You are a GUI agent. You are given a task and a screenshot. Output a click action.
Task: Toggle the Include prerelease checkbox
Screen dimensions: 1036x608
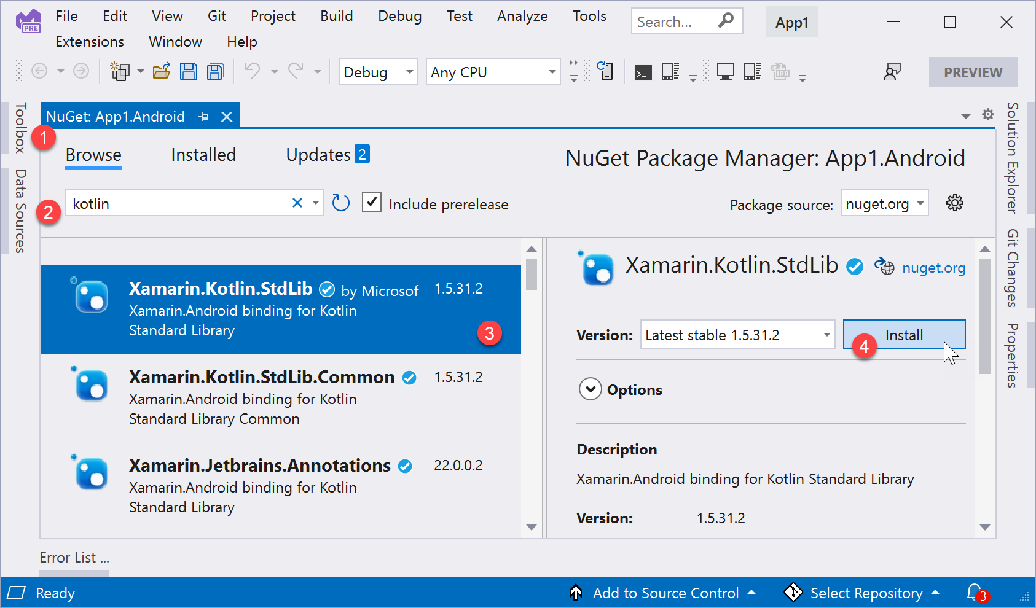tap(372, 202)
